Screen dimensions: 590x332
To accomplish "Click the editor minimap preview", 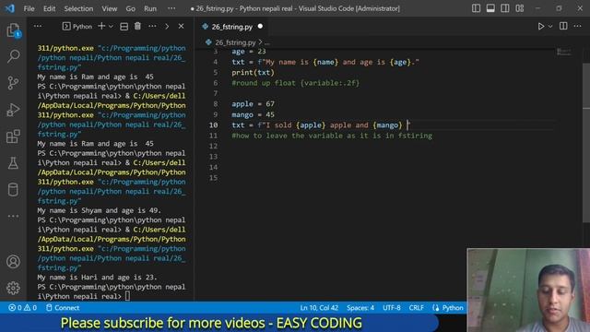I will point(563,52).
